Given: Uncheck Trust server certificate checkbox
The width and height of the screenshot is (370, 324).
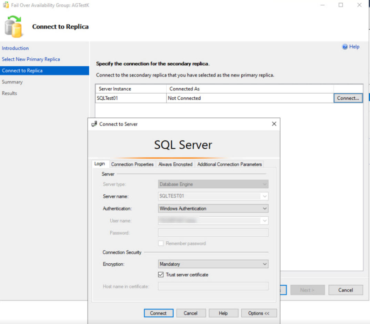Looking at the screenshot, I should [161, 275].
